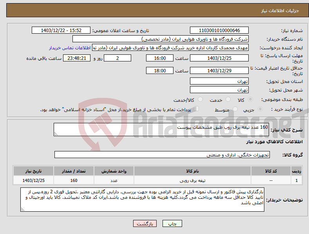Click the delivery city تهران field
The width and height of the screenshot is (309, 234).
click(x=219, y=90)
